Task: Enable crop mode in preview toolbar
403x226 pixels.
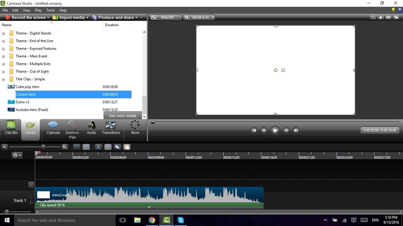Action: tap(373, 17)
